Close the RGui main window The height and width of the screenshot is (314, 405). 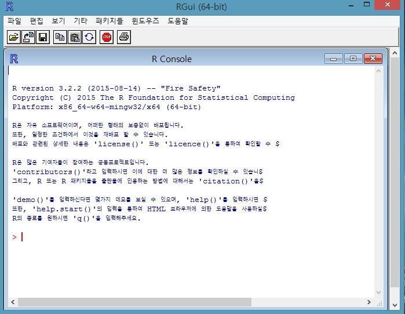coord(388,5)
